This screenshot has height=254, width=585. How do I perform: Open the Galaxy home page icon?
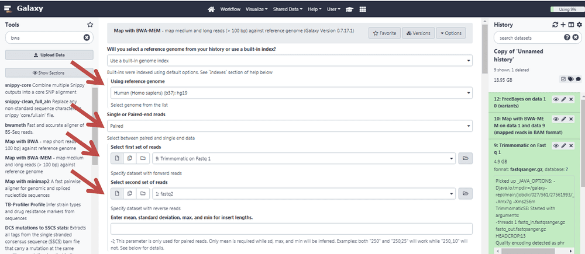[211, 9]
